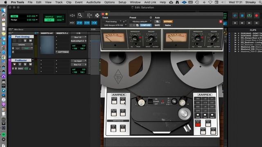Viewport: 262px width, 147px height.
Task: Click the orange BYPASS button
Action: pos(168,22)
